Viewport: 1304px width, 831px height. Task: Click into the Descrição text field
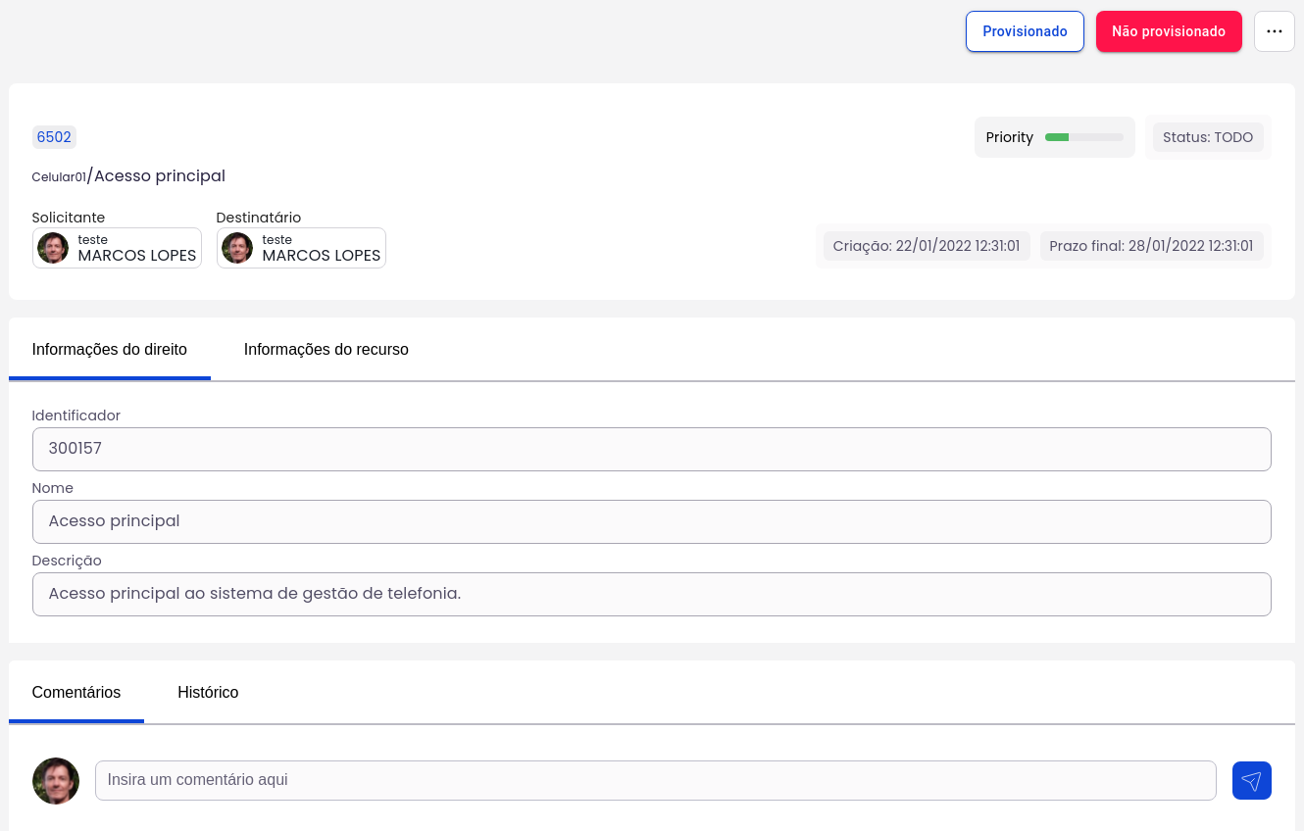pos(651,594)
